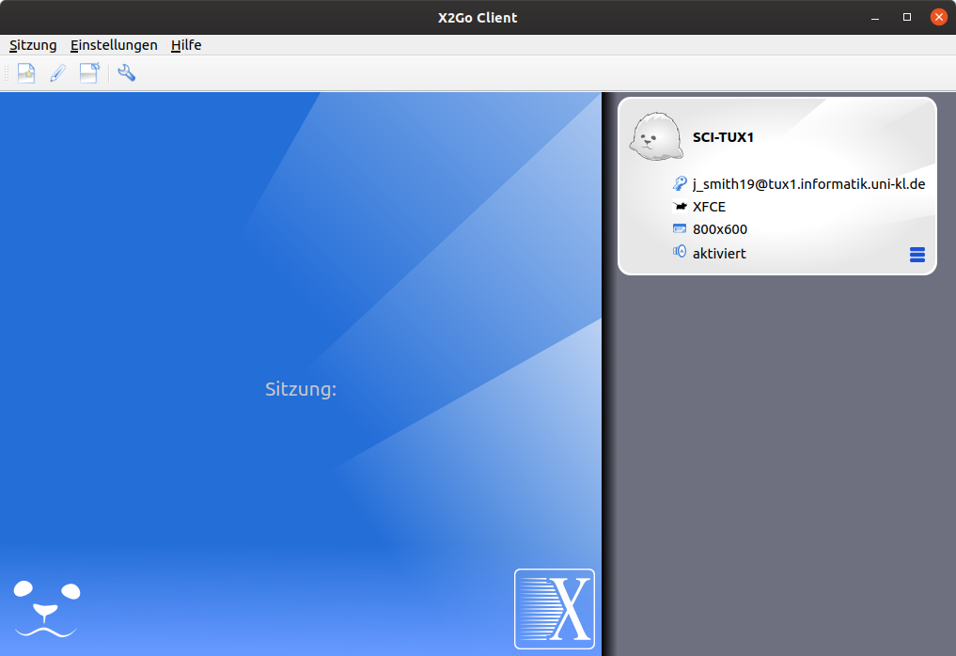Click the XFCE mouse logo icon
956x656 pixels.
pos(680,207)
